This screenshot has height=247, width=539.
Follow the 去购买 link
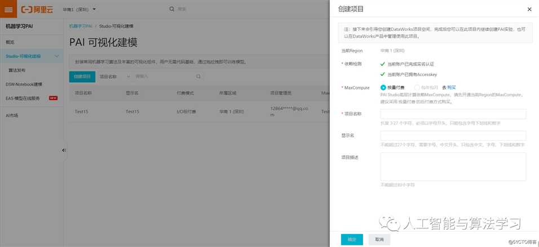click(449, 88)
